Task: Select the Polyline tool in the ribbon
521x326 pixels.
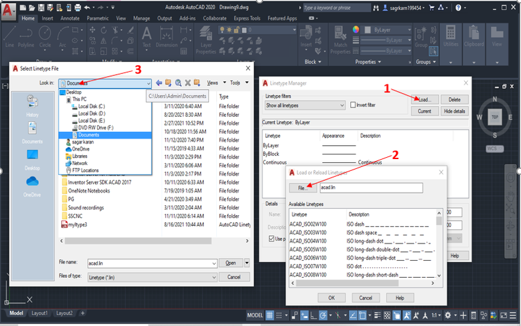Action: click(x=26, y=37)
